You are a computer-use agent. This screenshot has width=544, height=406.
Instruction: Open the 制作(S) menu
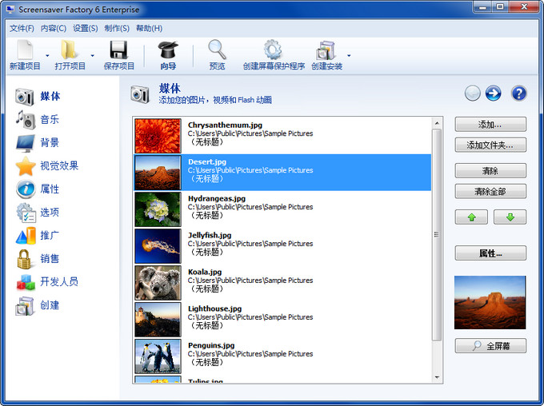click(117, 29)
